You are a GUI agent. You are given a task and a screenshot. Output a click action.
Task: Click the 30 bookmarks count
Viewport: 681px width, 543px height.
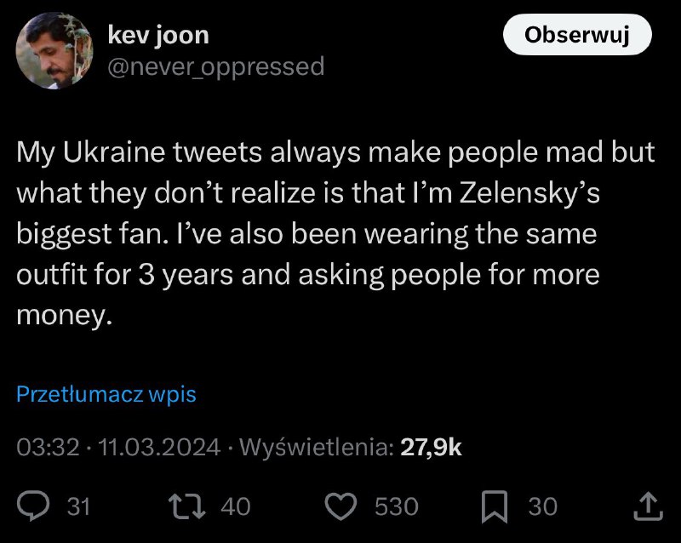point(543,506)
